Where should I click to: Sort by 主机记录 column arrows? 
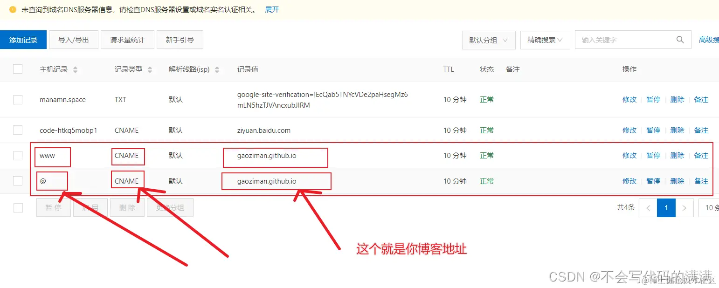pos(76,70)
